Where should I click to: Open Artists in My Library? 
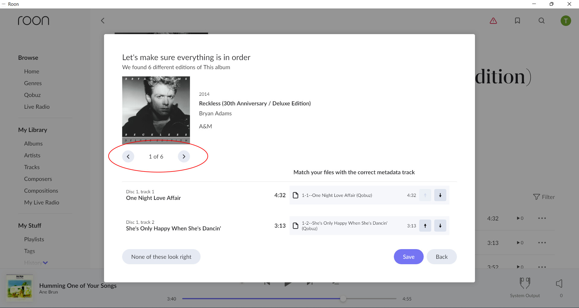32,155
